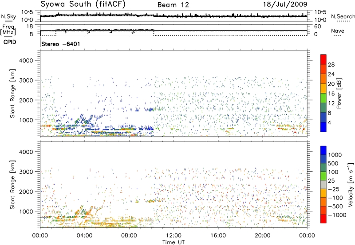Click the 'Time UT' axis label
This screenshot has height=245, width=355.
[x=174, y=242]
